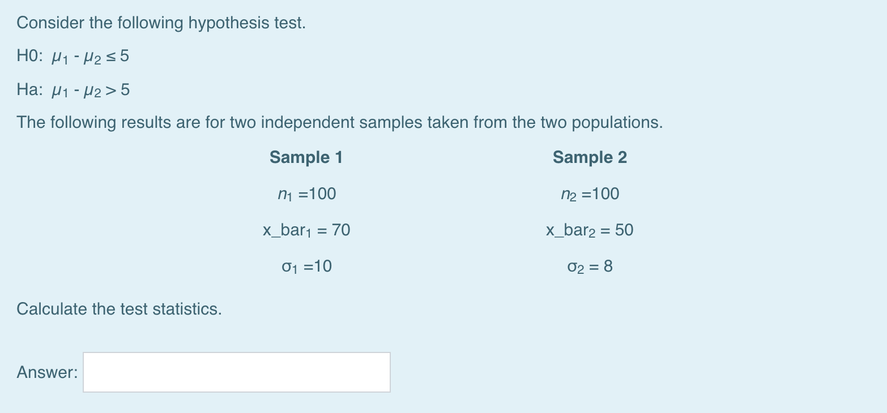Screen dimensions: 887x413
Task: Click the μ1 symbol in H0
Action: click(59, 56)
